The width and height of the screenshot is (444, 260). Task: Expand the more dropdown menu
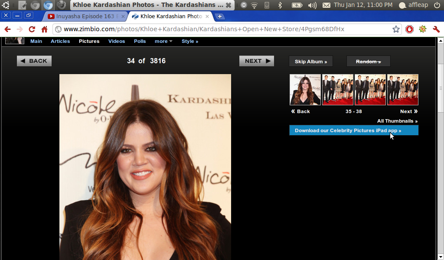pyautogui.click(x=163, y=41)
